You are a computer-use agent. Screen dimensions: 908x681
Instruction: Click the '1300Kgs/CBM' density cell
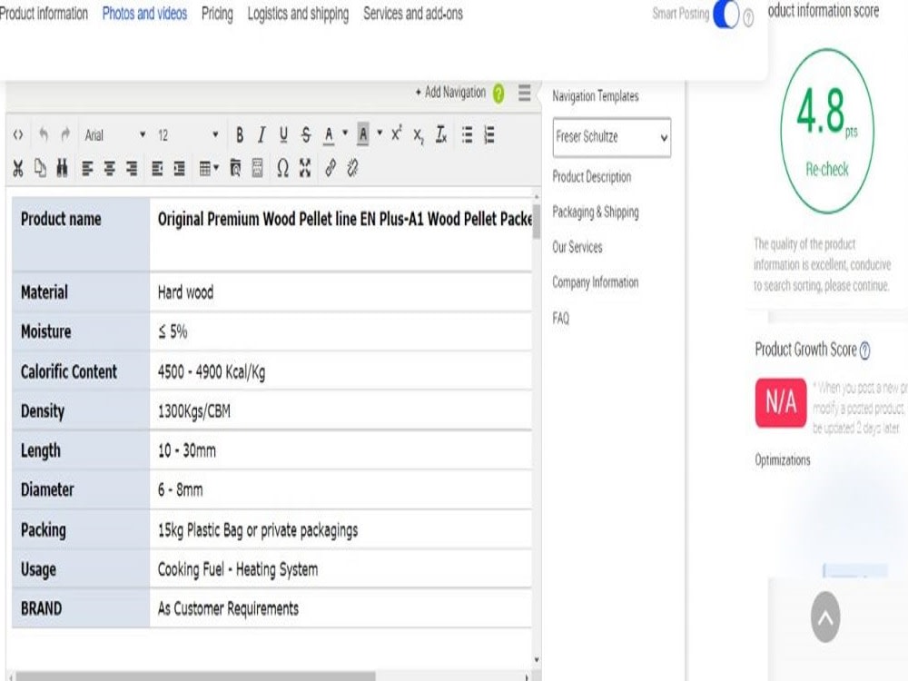(340, 411)
